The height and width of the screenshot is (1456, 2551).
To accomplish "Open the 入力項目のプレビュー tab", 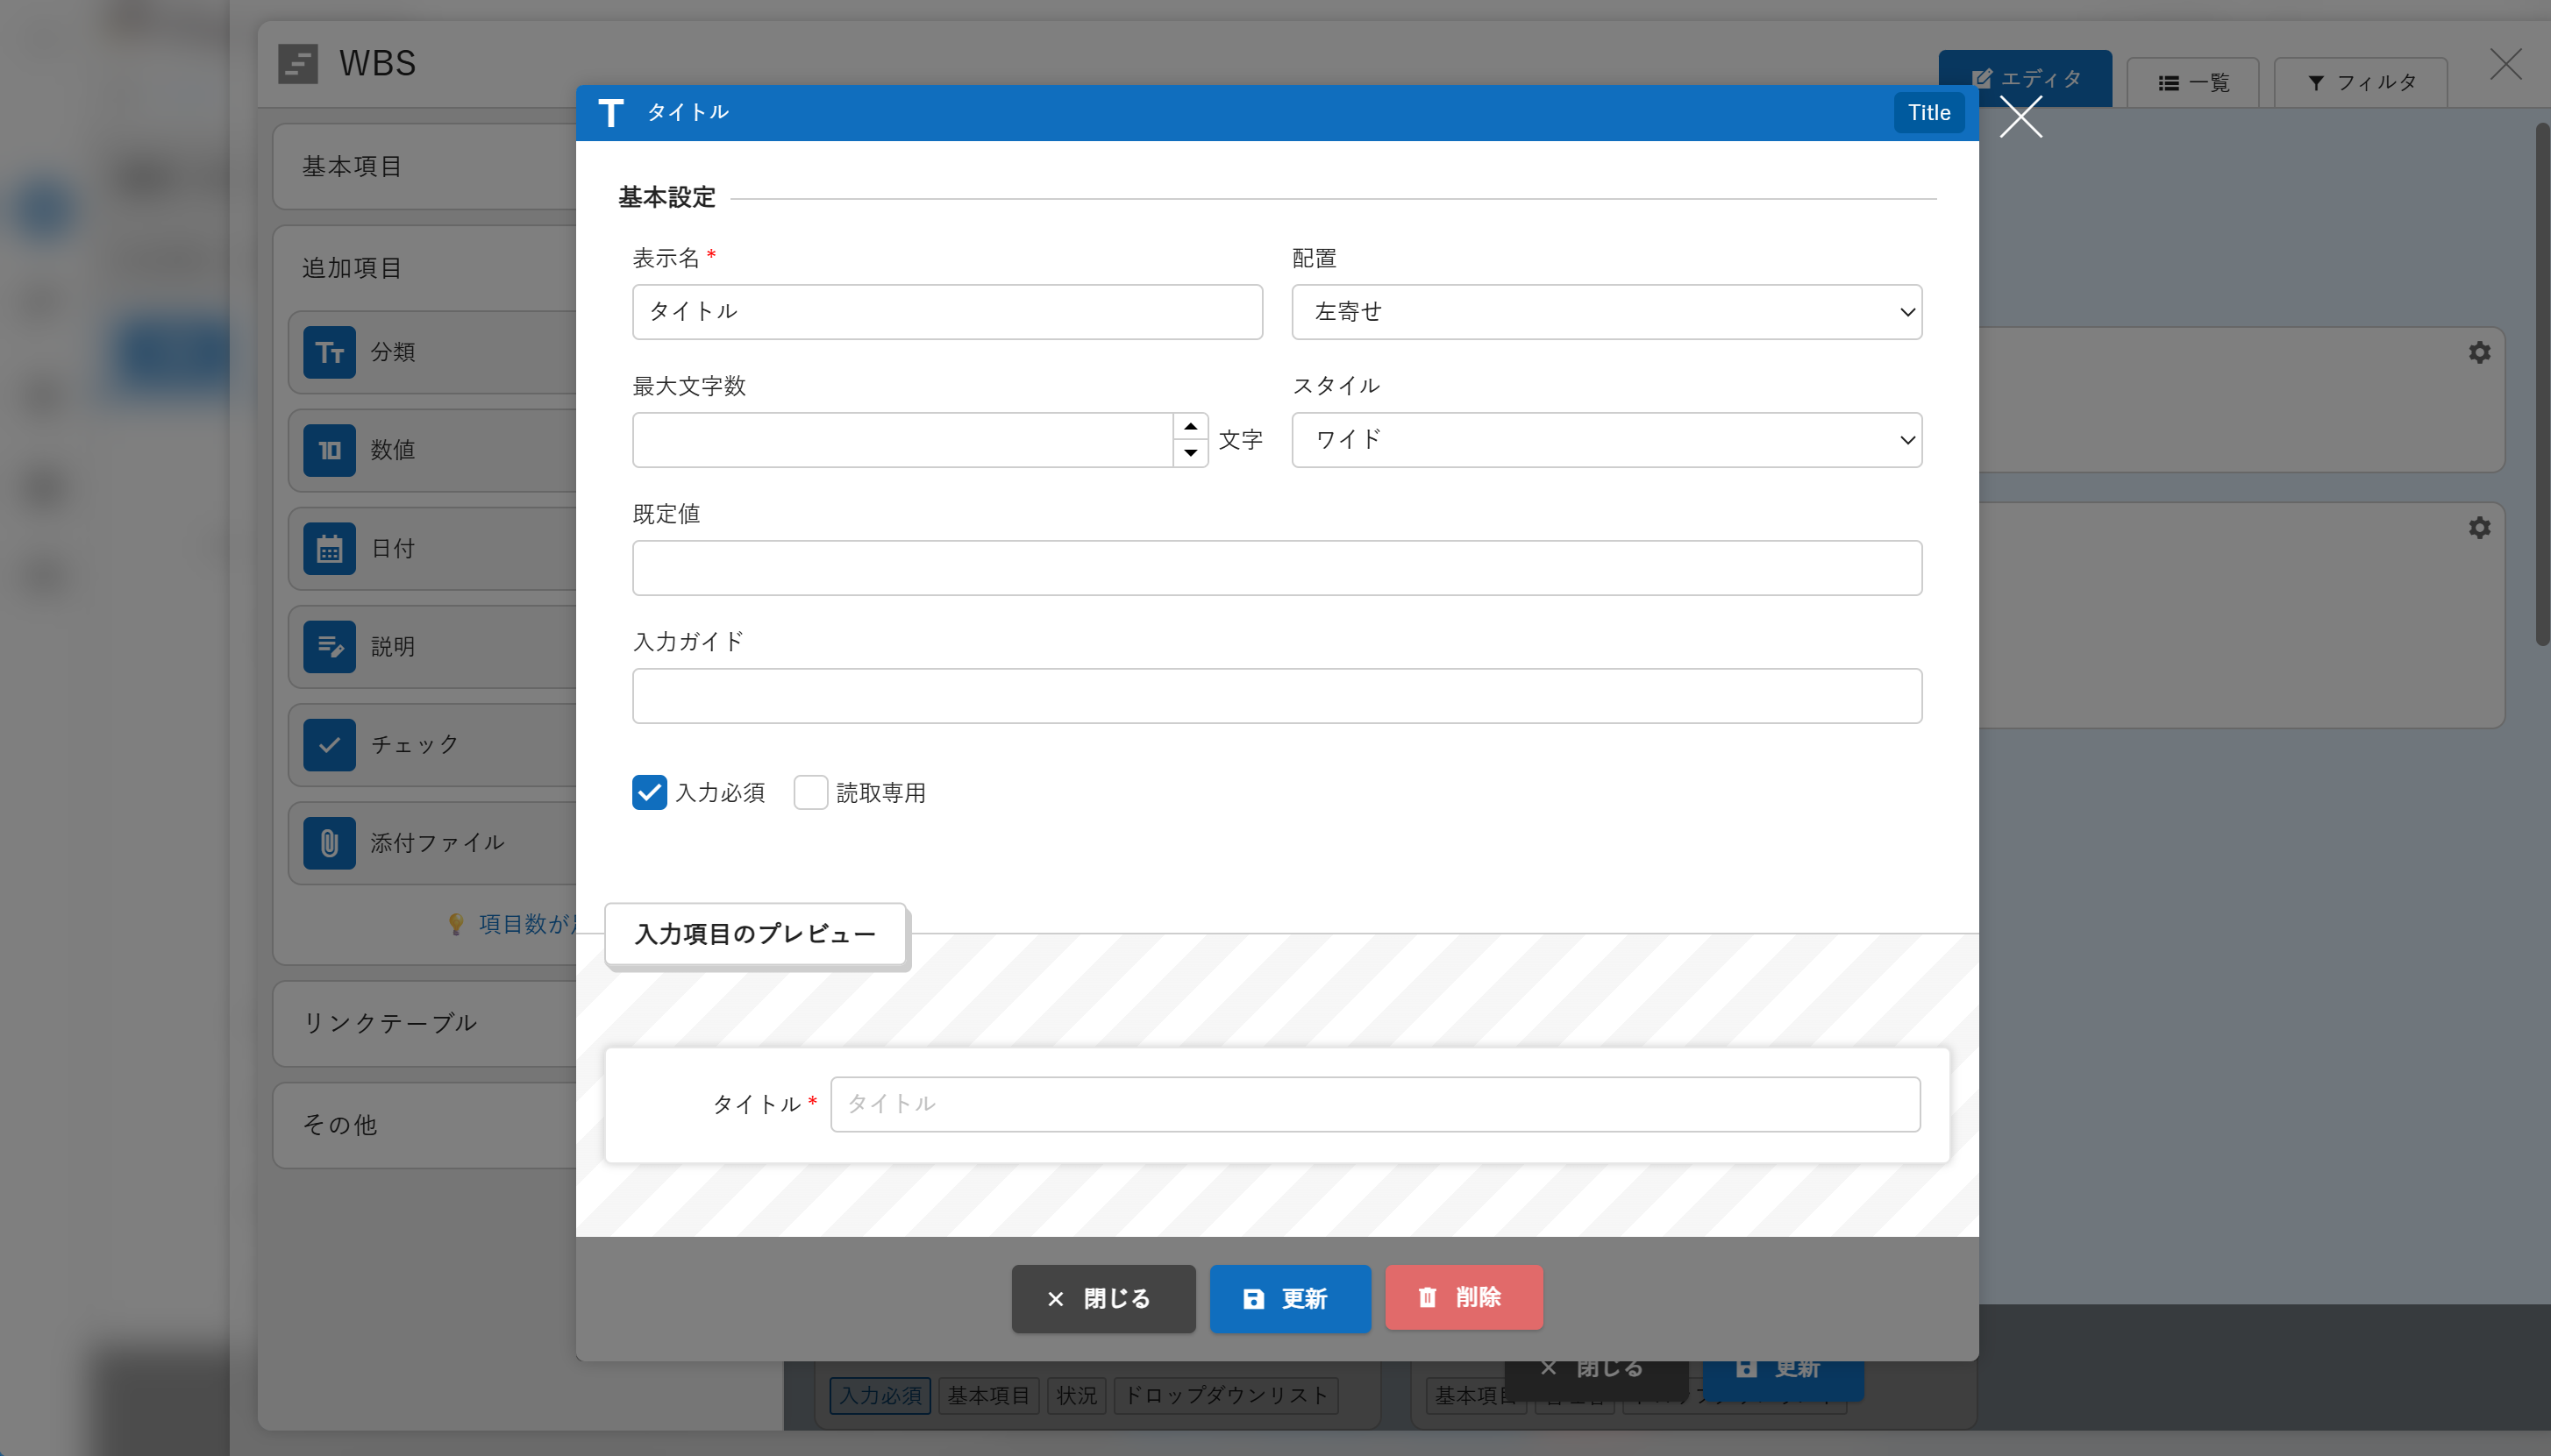I will (x=755, y=934).
